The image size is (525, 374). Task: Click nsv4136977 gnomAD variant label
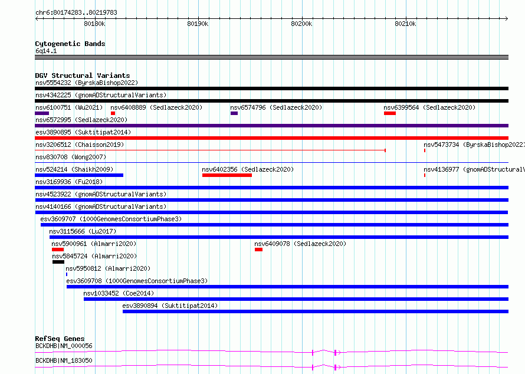tap(474, 169)
